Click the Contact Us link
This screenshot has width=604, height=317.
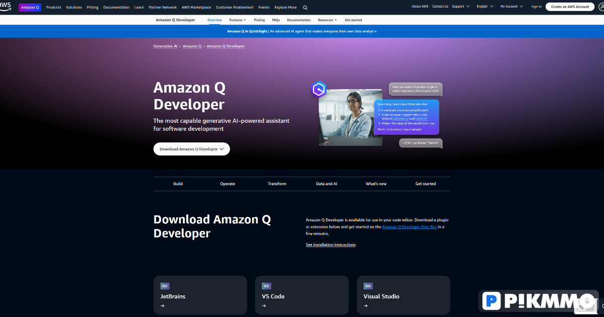pos(440,7)
